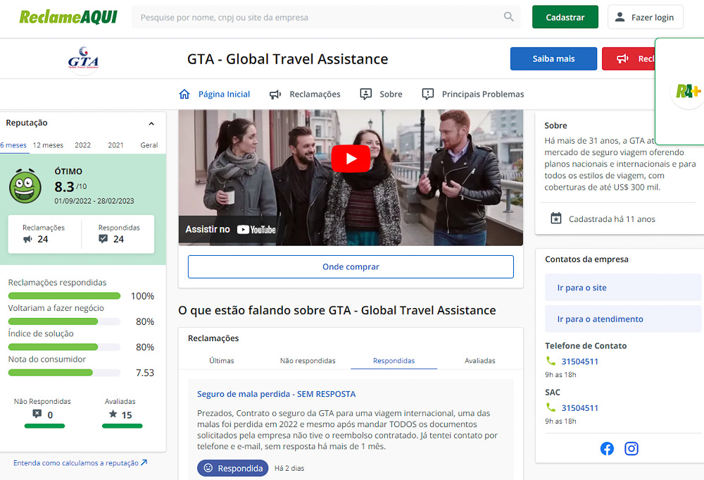This screenshot has width=704, height=480.
Task: Open the Página Inicial tab
Action: (x=215, y=94)
